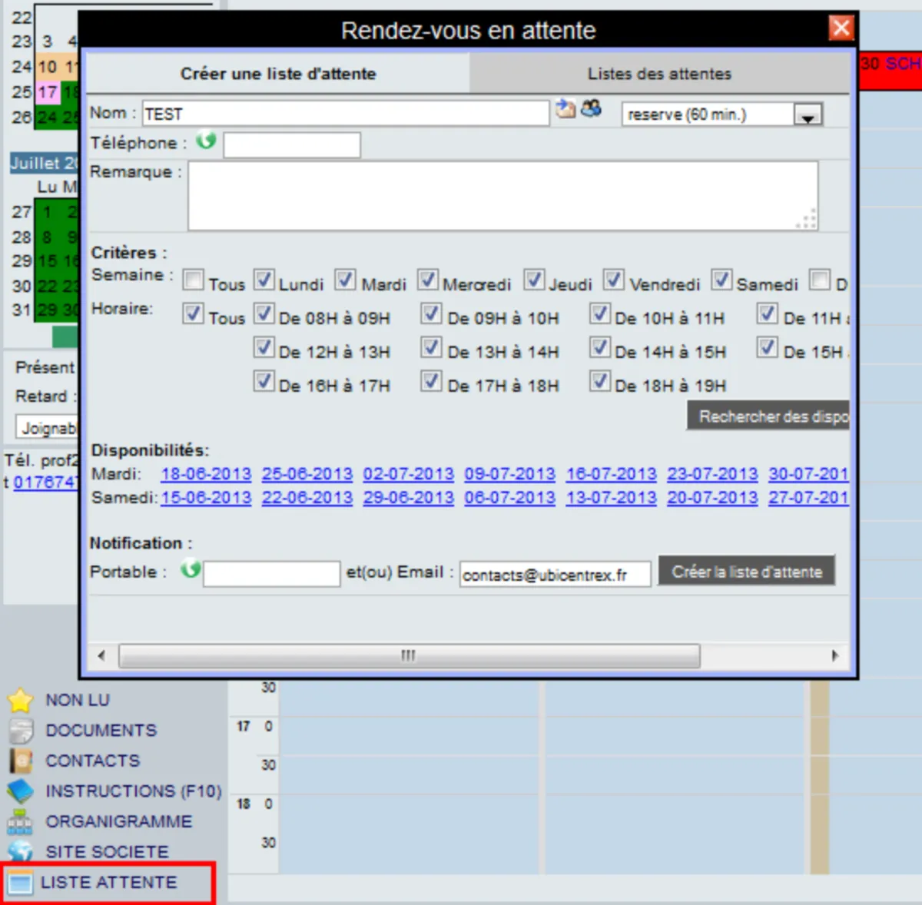Click the green phone icon next to Portable
The height and width of the screenshot is (905, 922).
pos(191,569)
